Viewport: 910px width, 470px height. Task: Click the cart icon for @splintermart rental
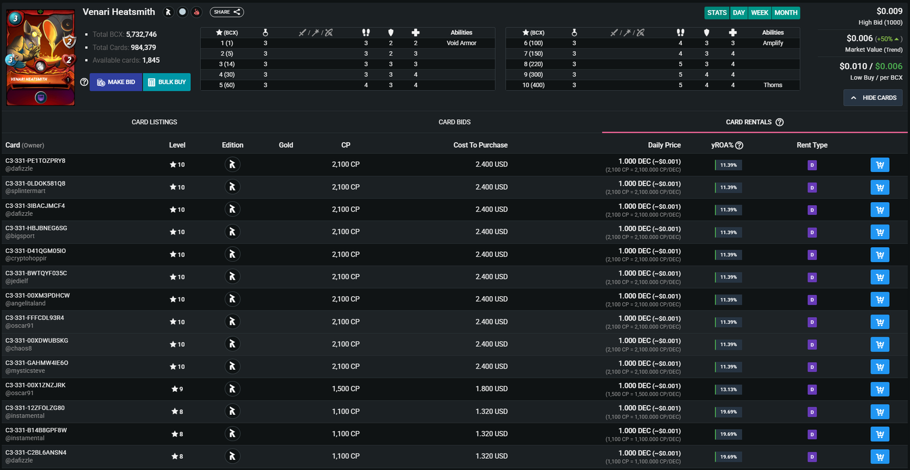[880, 187]
